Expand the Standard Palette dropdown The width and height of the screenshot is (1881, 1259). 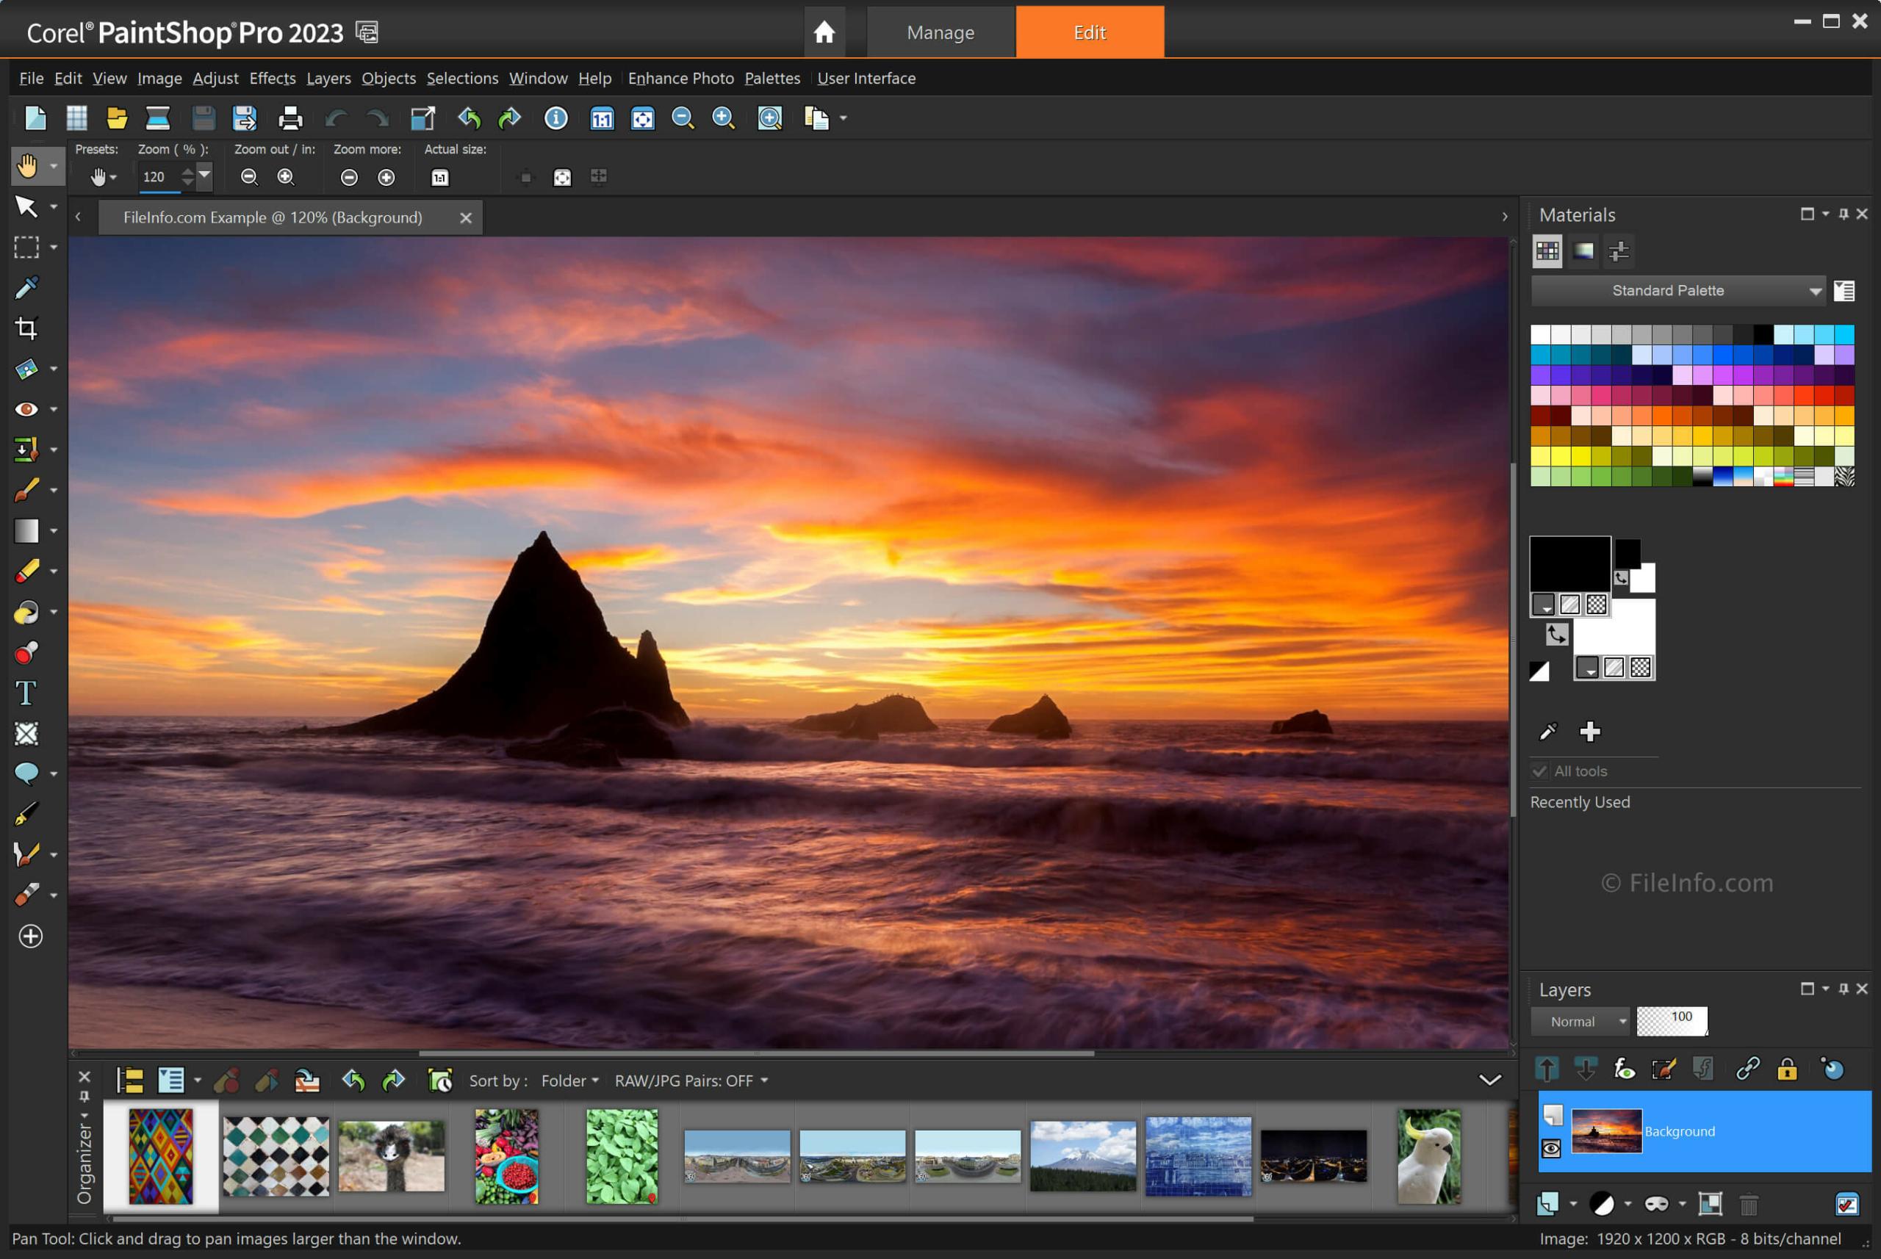(x=1816, y=289)
